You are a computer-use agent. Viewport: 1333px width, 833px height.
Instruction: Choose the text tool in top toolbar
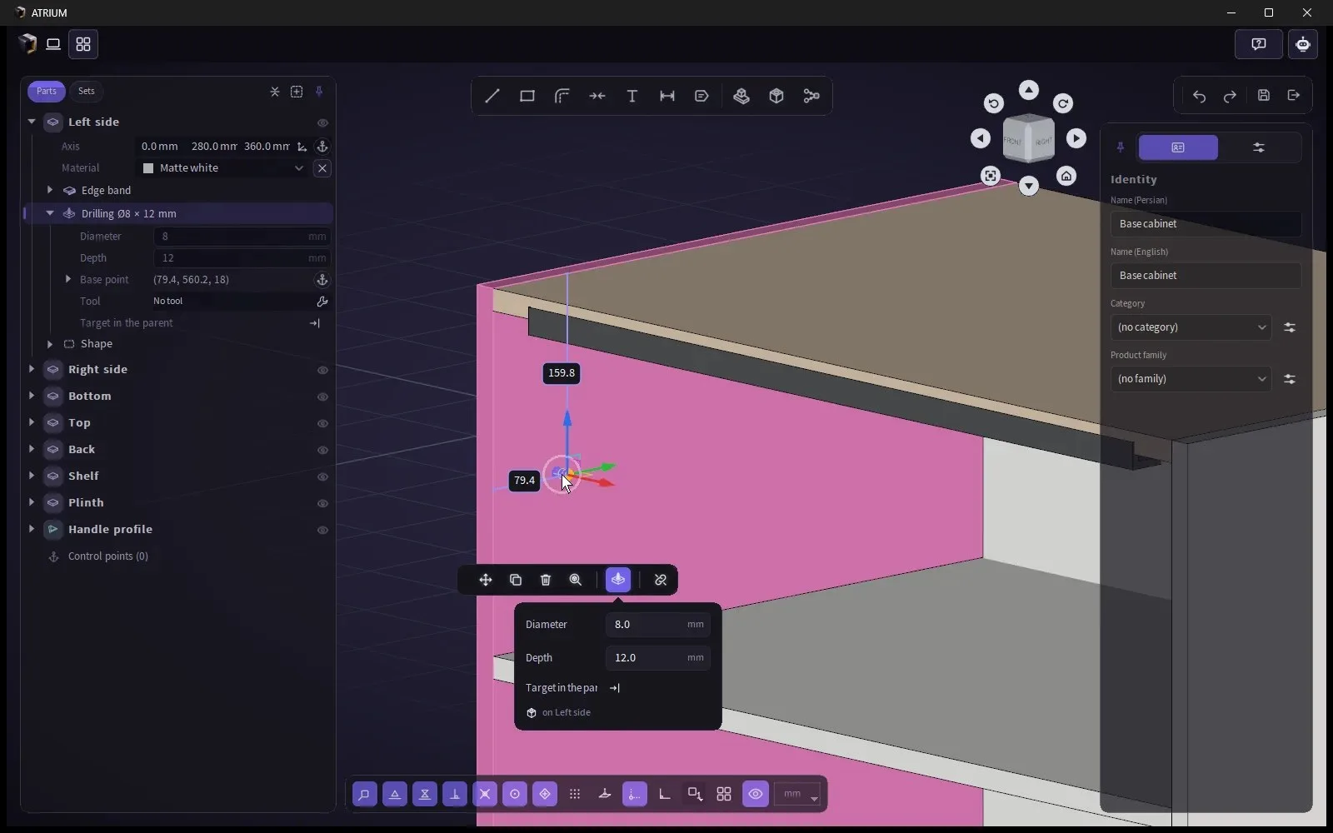pyautogui.click(x=632, y=96)
